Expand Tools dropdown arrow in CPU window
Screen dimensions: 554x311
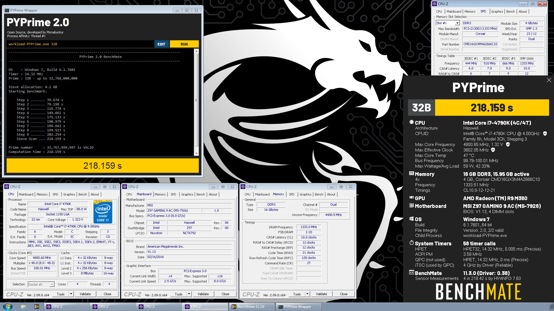[71, 294]
